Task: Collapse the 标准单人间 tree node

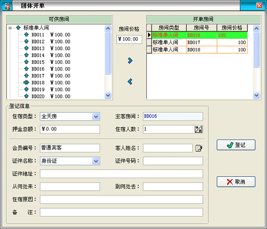Action: click(10, 28)
